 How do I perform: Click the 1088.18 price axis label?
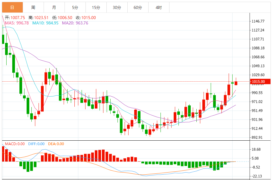[258, 48]
